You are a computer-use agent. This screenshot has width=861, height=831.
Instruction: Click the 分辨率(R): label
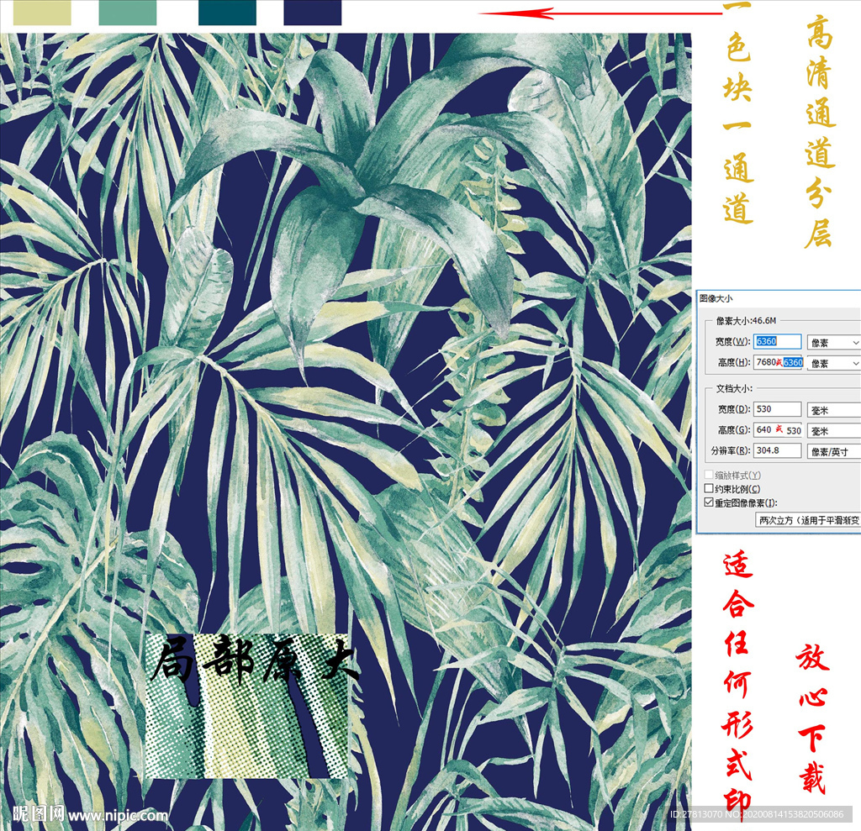731,450
